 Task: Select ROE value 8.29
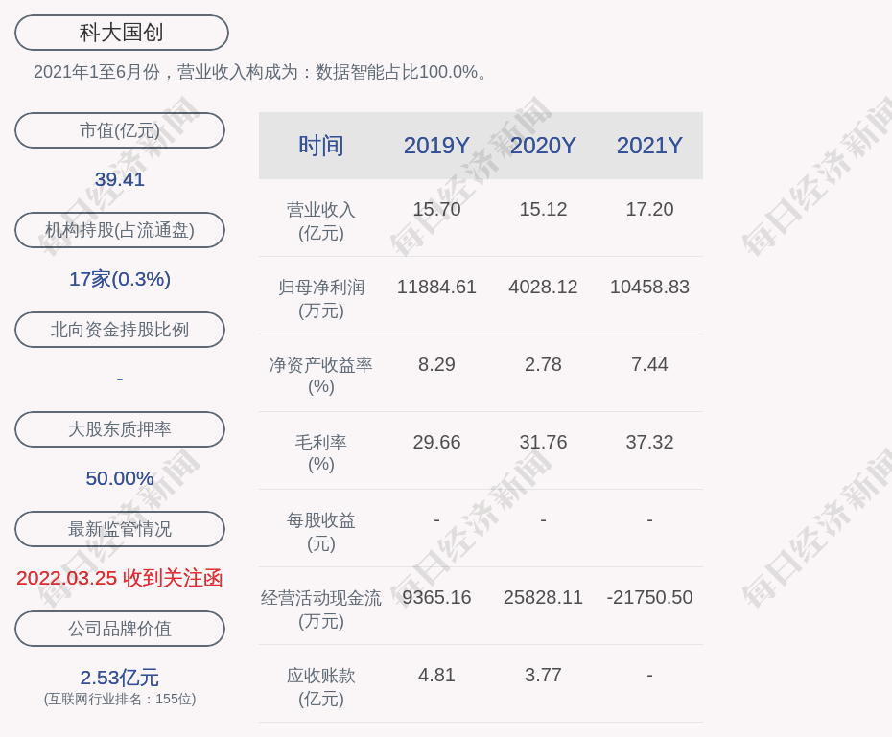coord(436,364)
